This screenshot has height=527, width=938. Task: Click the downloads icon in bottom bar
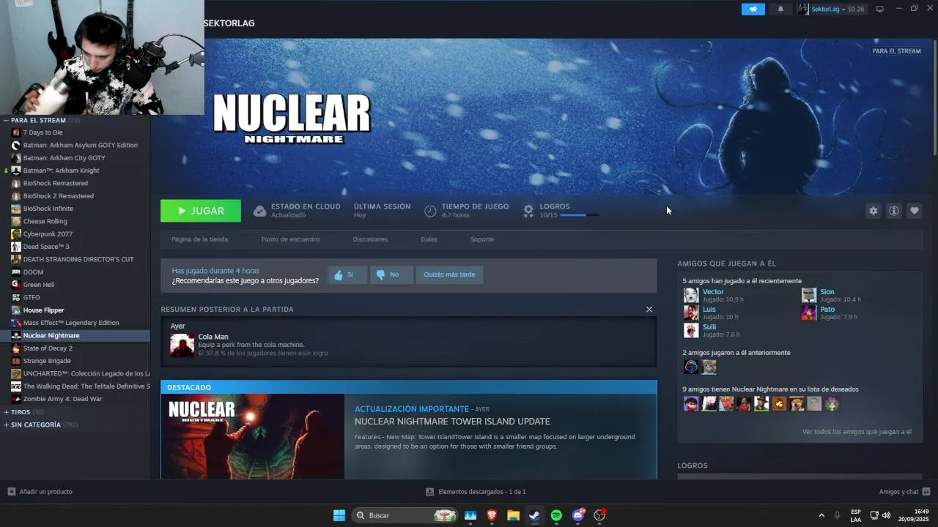430,492
